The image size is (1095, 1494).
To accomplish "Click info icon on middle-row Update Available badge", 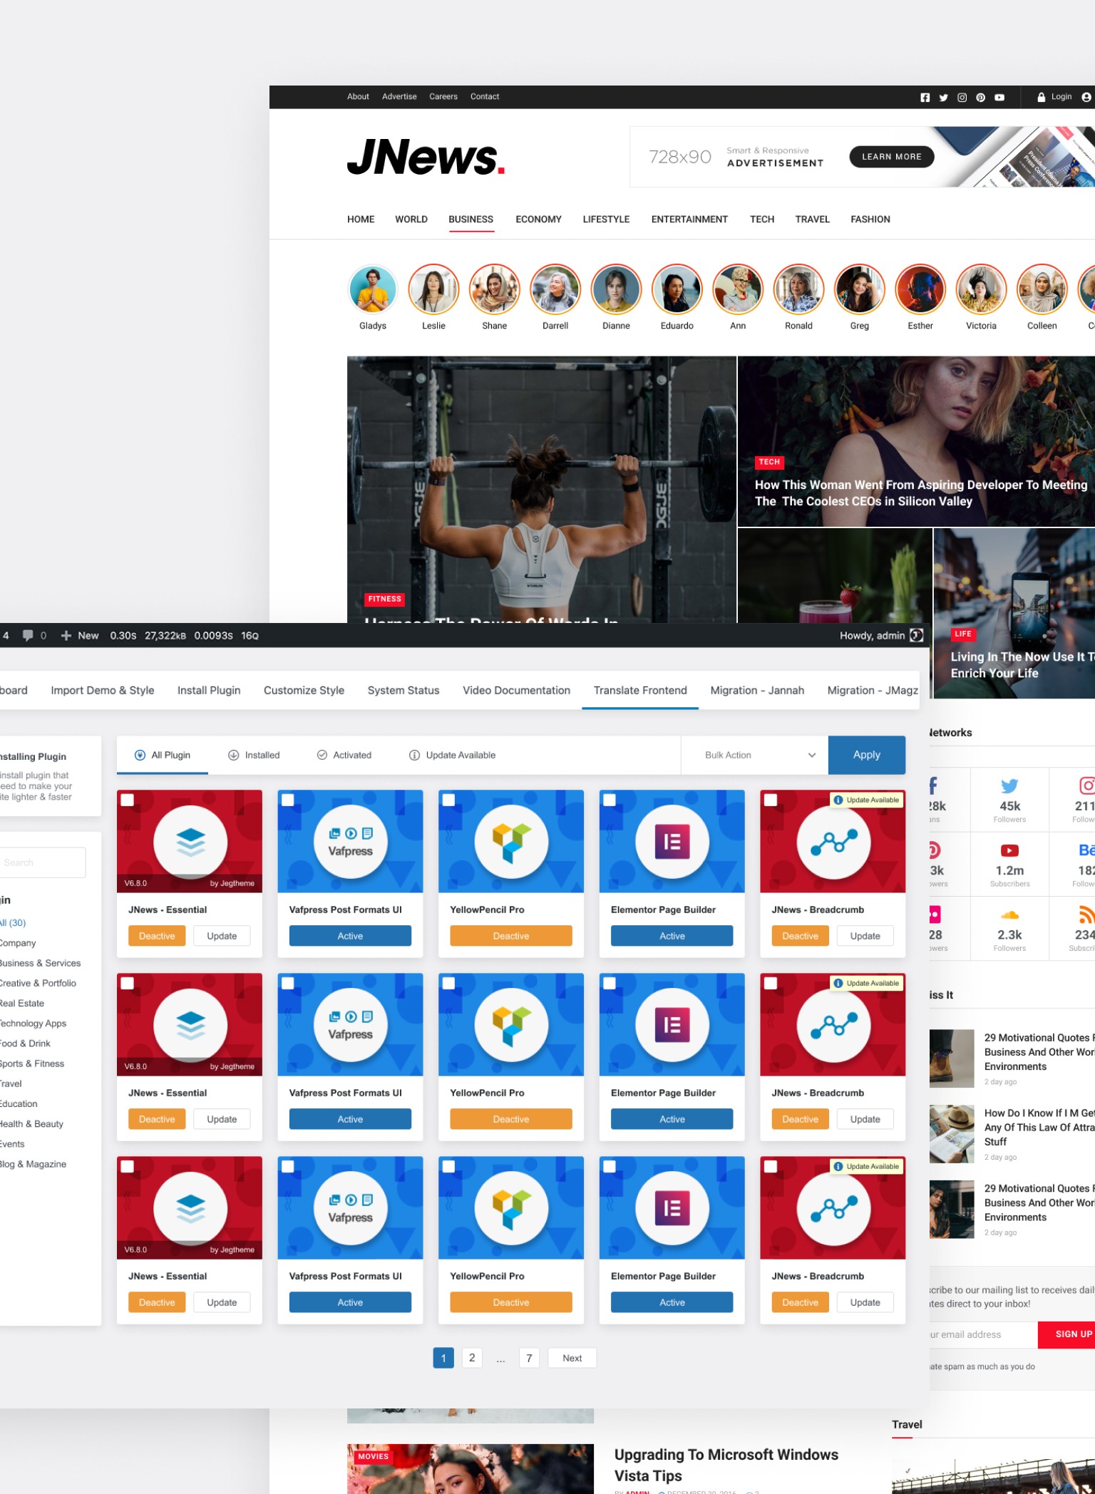I will click(838, 983).
